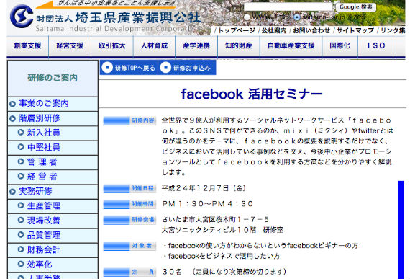Select the saitama-j.or.jp search radio button

(296, 17)
